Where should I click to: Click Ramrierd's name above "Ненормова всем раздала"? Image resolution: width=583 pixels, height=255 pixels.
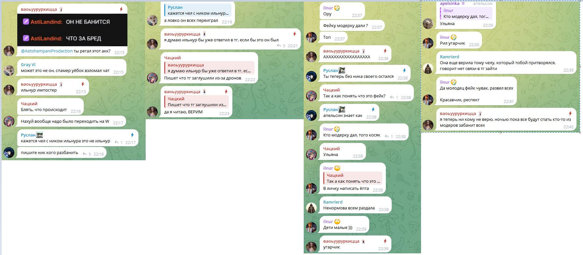pyautogui.click(x=333, y=202)
